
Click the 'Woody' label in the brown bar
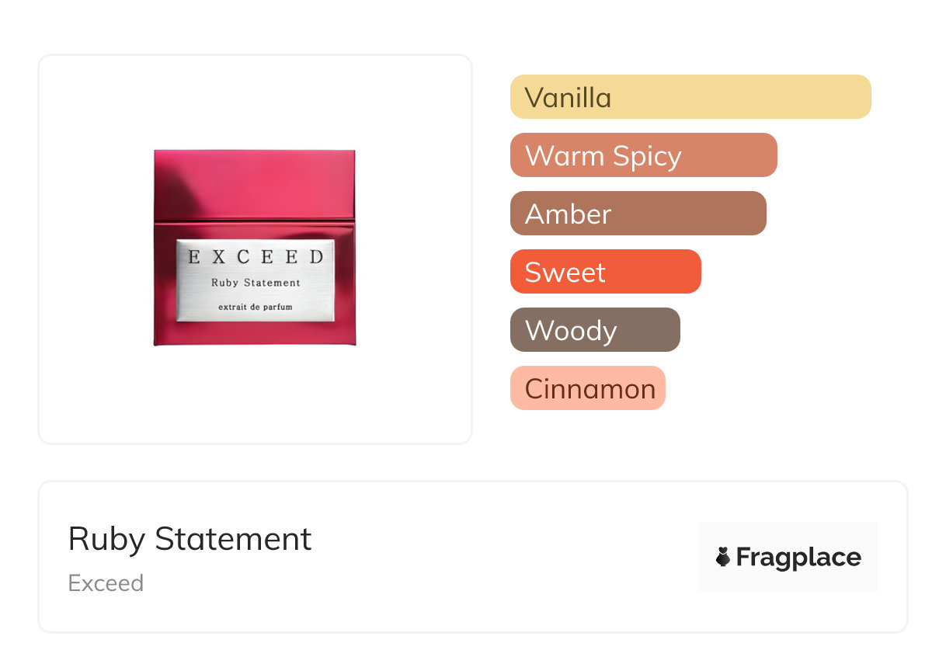[x=571, y=331]
